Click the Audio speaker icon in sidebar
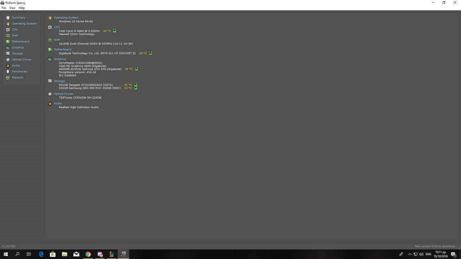Screen dimensions: 461x259 pos(8,65)
